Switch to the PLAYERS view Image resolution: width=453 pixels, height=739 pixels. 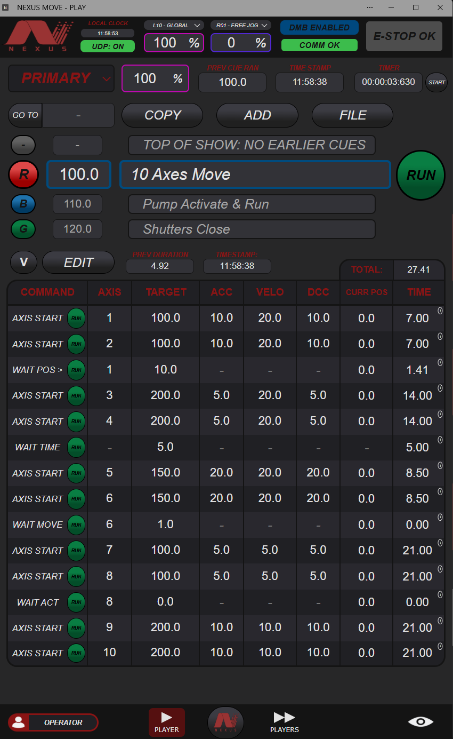point(285,722)
